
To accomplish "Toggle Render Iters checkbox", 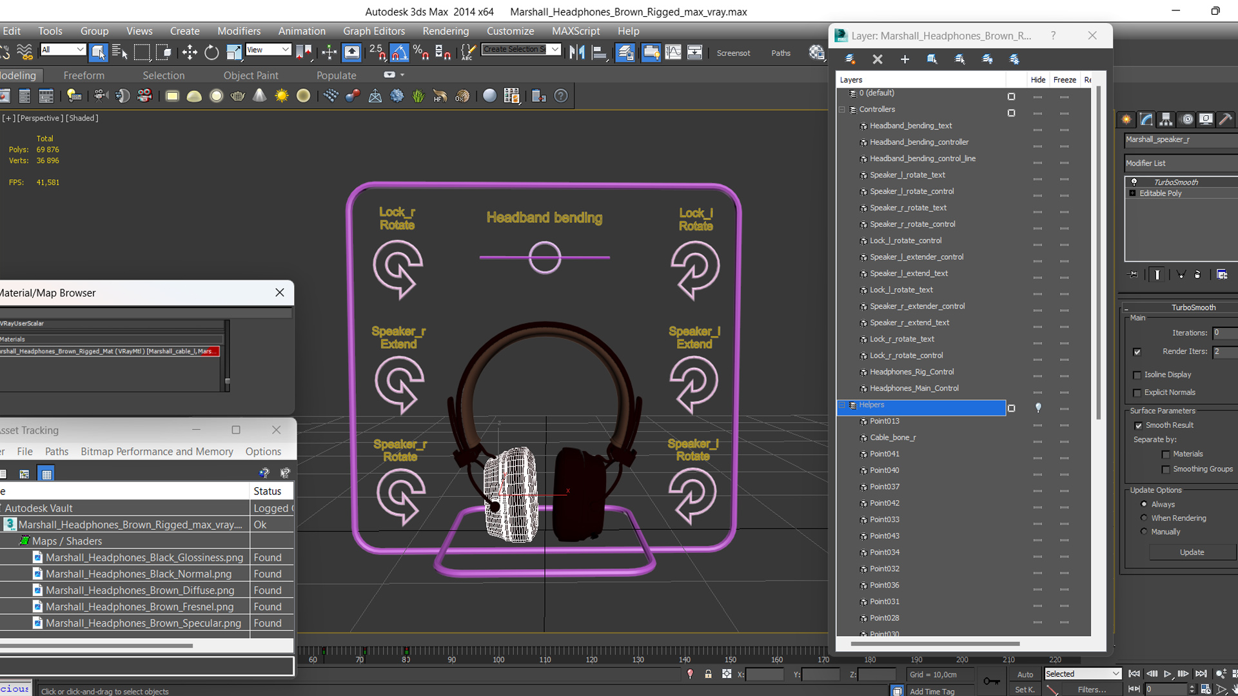I will (x=1137, y=352).
